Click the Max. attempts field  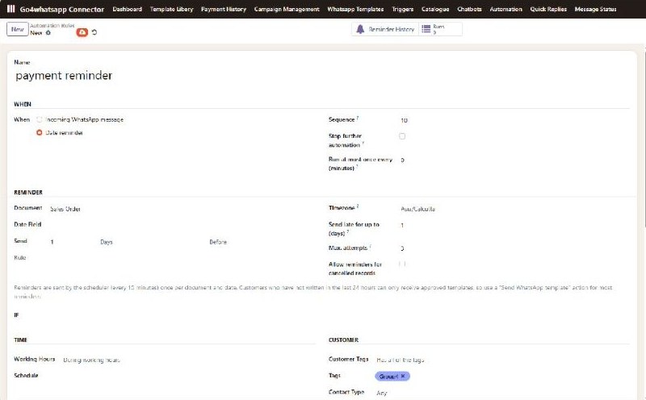tap(514, 248)
